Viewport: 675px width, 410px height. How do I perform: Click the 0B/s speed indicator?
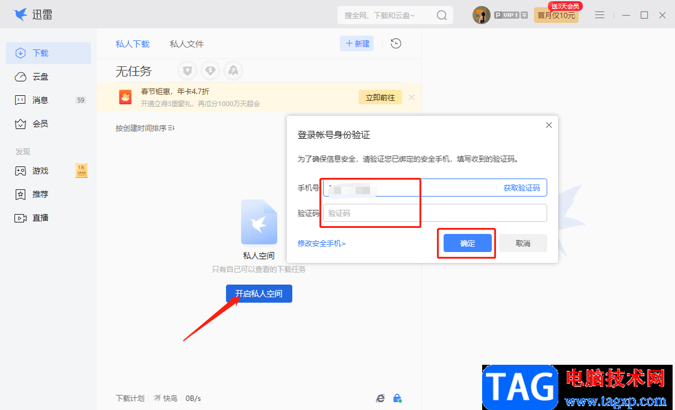pos(193,399)
